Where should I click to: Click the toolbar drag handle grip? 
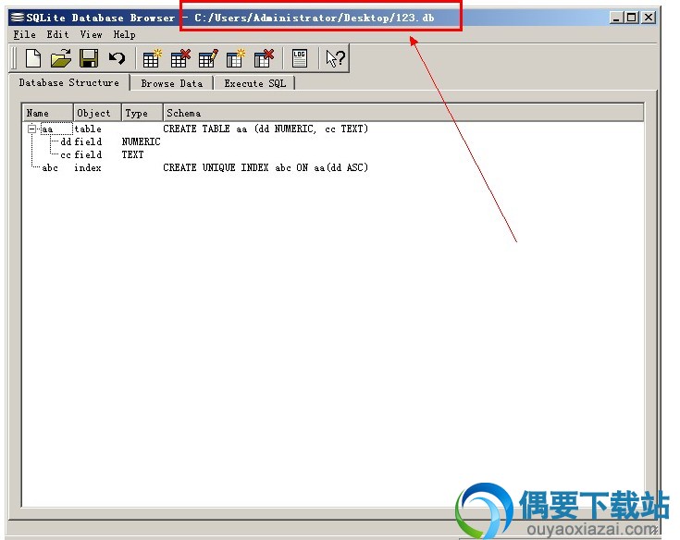coord(14,58)
